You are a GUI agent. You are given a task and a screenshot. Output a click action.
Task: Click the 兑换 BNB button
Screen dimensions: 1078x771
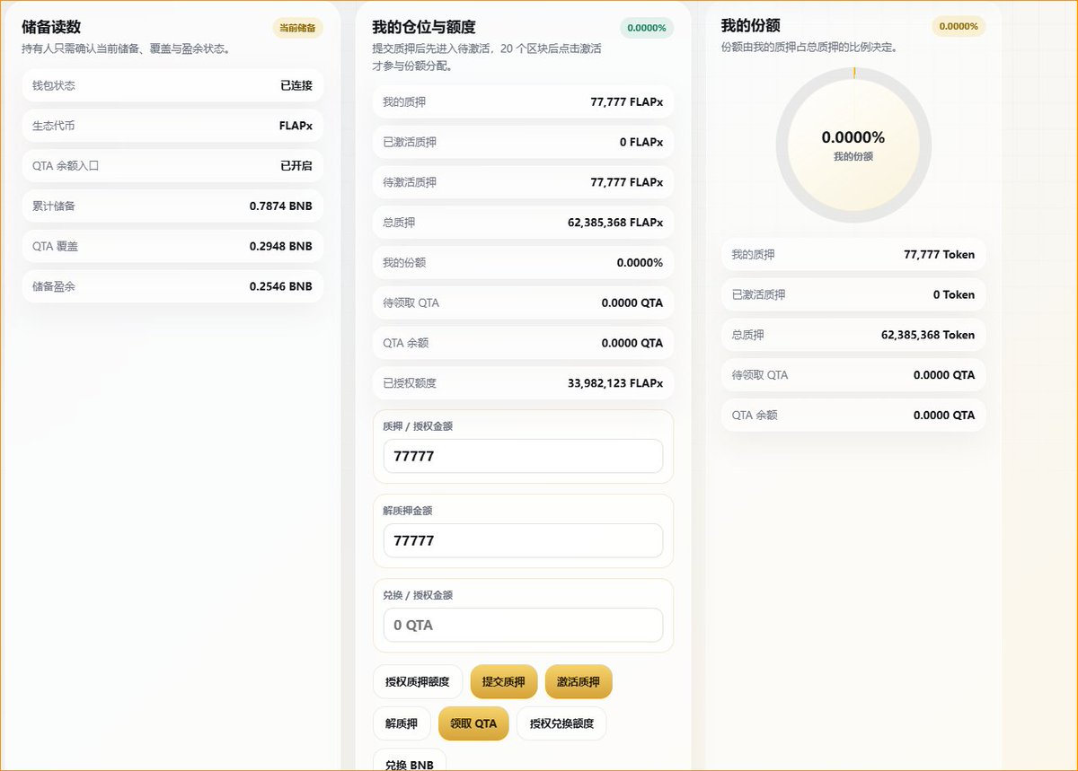410,761
